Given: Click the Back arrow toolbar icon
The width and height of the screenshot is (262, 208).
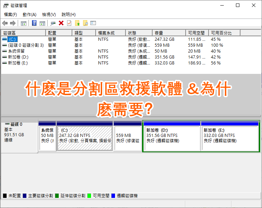Looking at the screenshot, I should [5, 23].
